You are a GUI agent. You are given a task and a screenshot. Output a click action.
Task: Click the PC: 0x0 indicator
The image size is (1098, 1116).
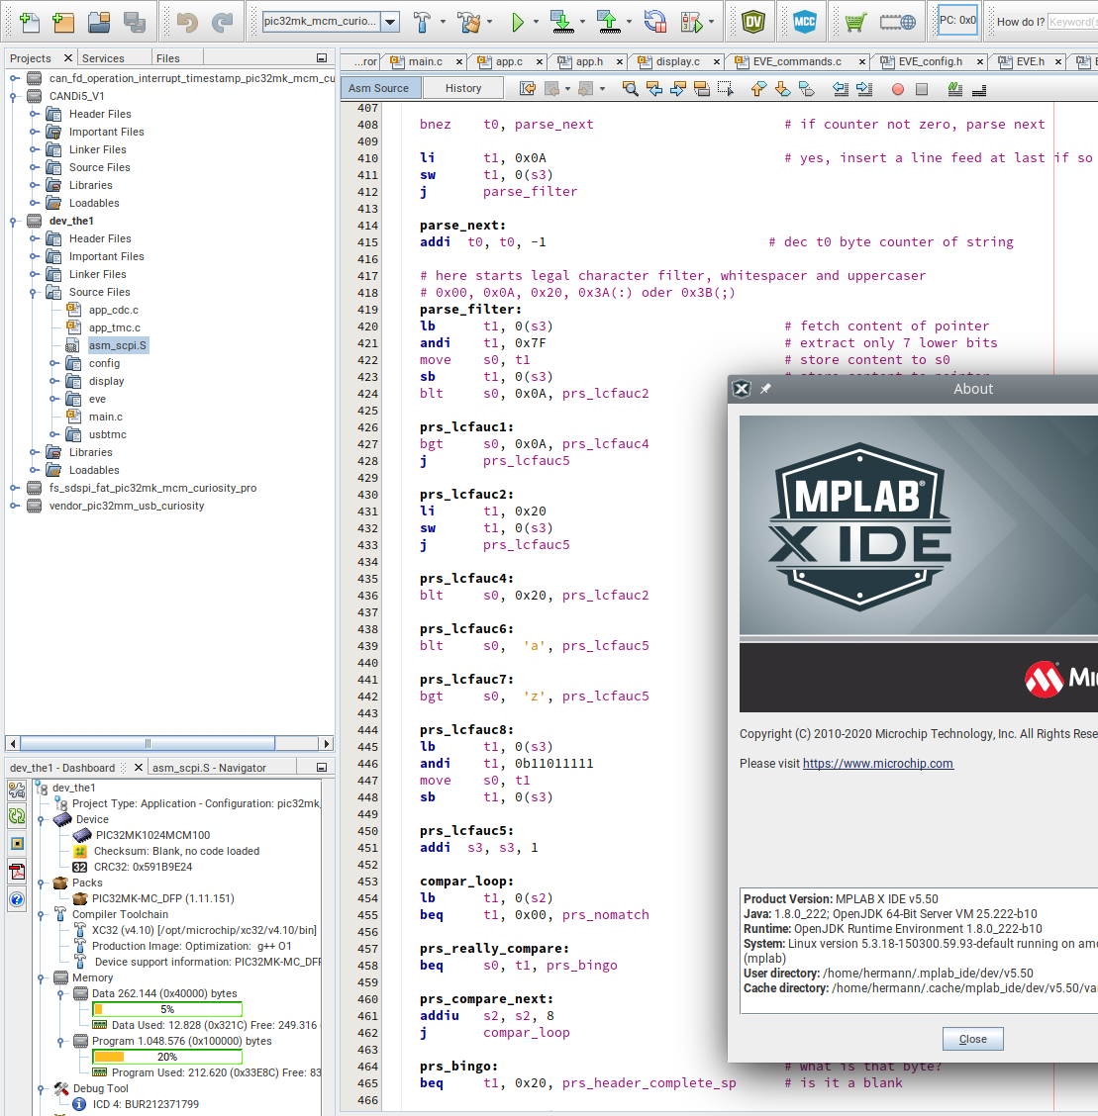click(957, 21)
